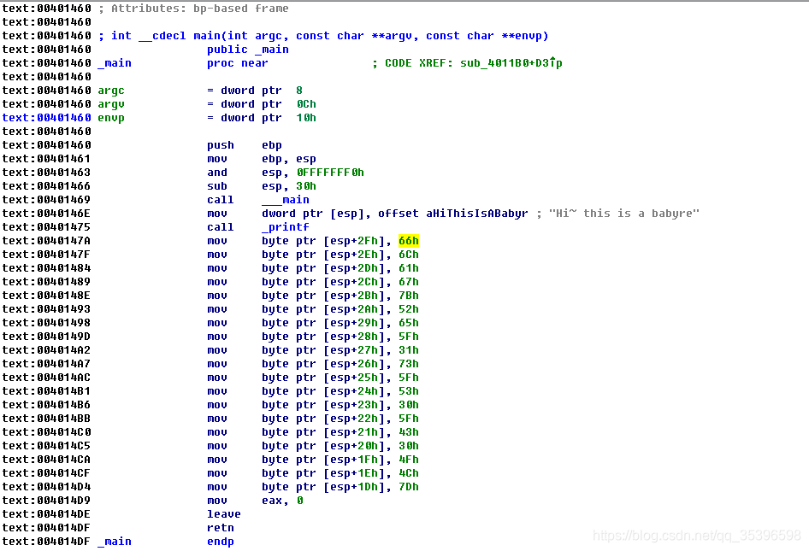The image size is (809, 551).
Task: Select address text:0040147A
Action: [46, 241]
